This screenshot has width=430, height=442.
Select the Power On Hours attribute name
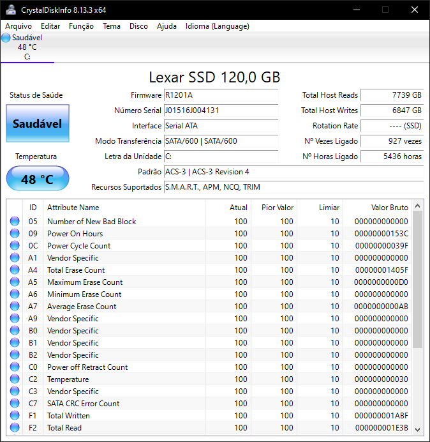pyautogui.click(x=75, y=234)
